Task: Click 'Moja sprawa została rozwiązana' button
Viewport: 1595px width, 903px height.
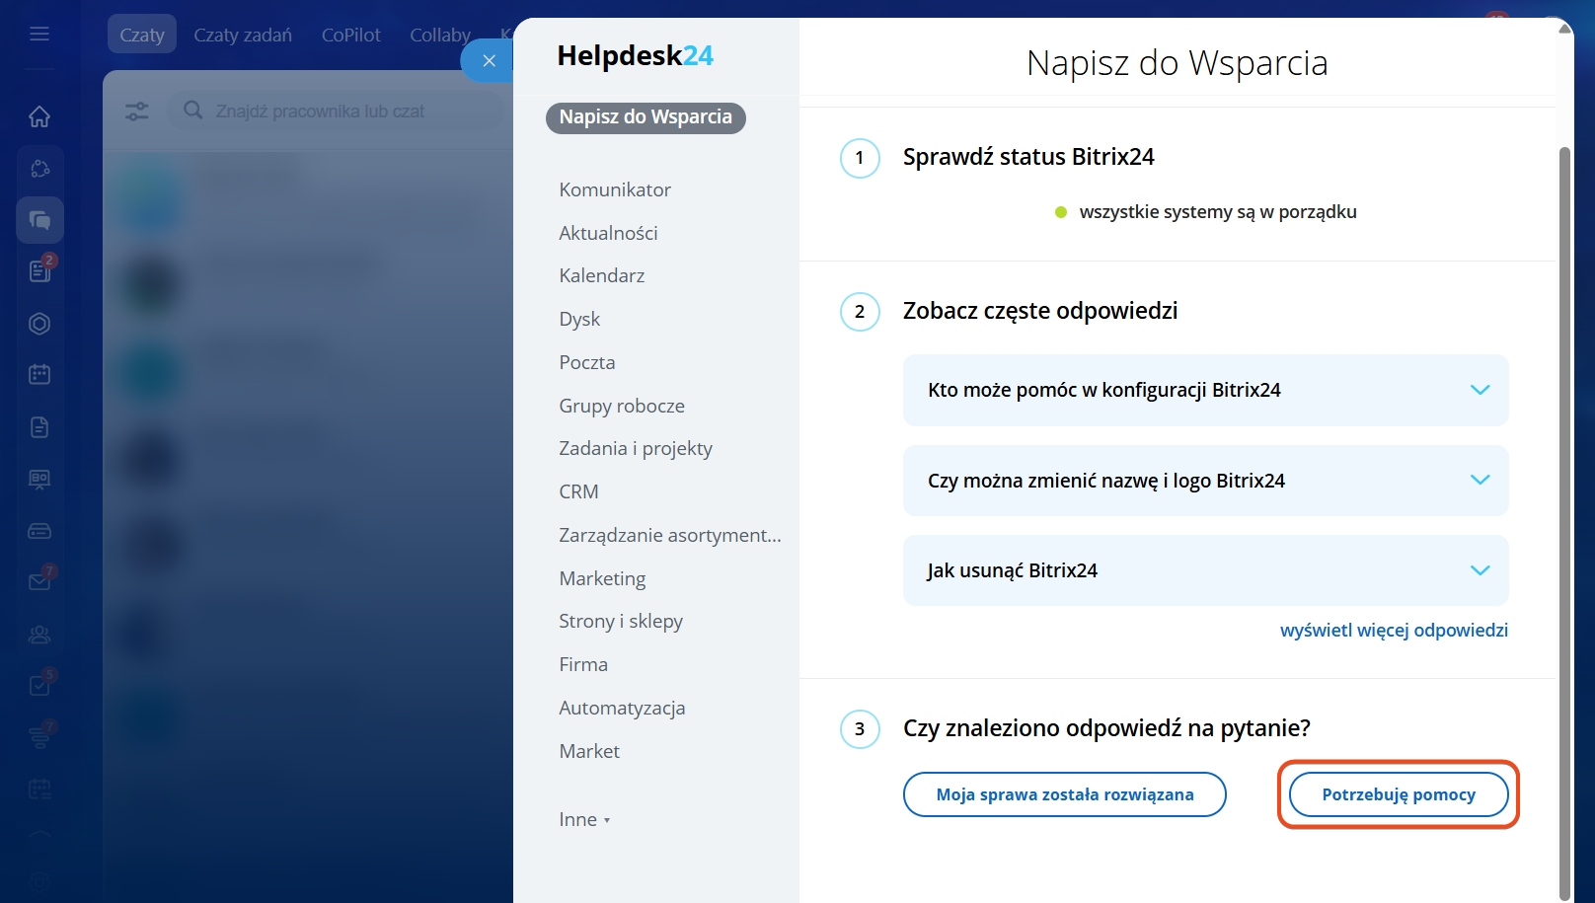Action: coord(1064,794)
